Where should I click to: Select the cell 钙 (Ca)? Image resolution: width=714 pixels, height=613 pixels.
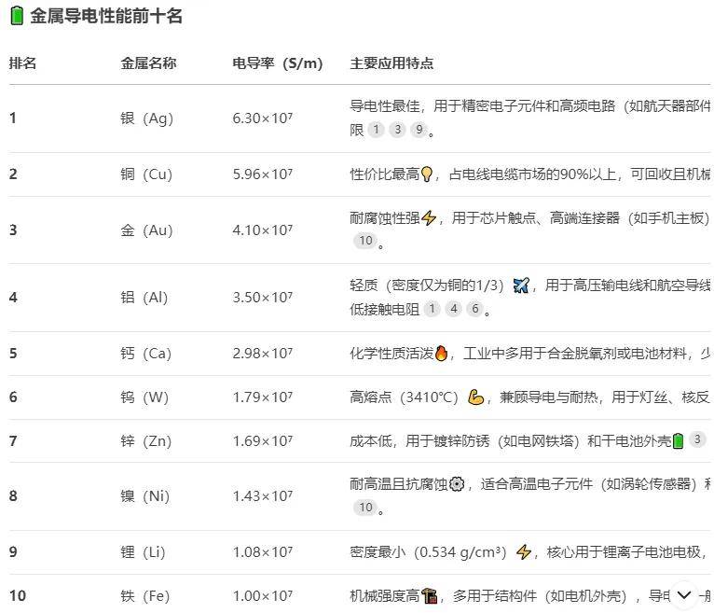(145, 354)
